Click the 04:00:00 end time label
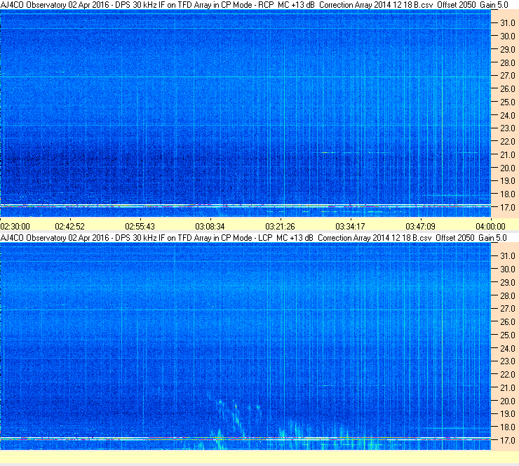The image size is (519, 466). (490, 227)
